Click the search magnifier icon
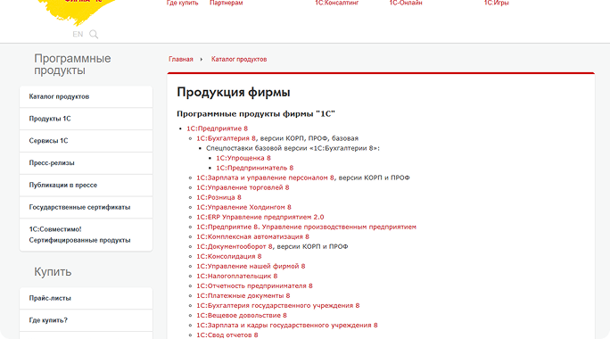 click(94, 34)
